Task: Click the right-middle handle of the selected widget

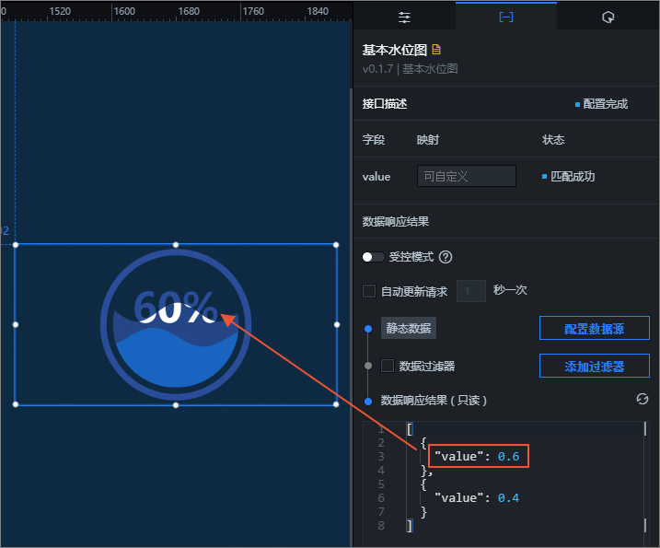Action: click(x=337, y=324)
